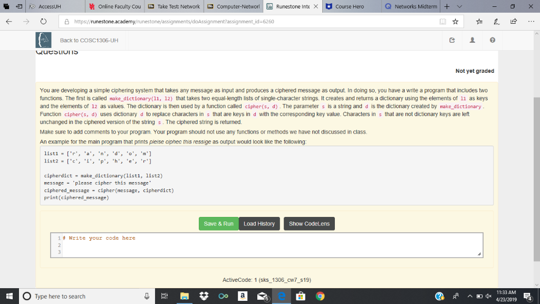Screen dimensions: 540x304
Task: Click the taskbar clock showing 11:33 AM
Action: 506,296
